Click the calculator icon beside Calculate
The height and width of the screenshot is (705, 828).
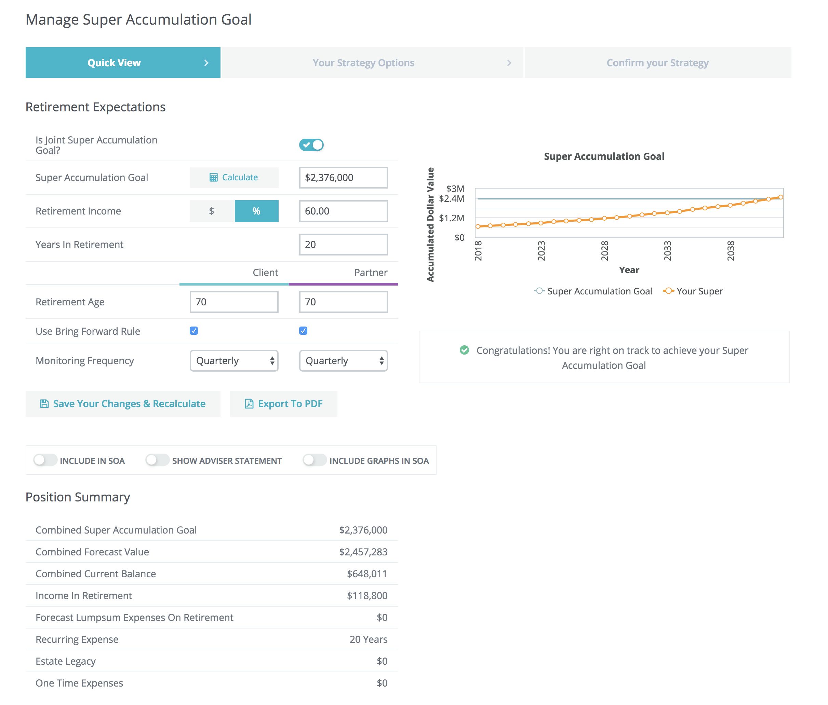pyautogui.click(x=213, y=177)
